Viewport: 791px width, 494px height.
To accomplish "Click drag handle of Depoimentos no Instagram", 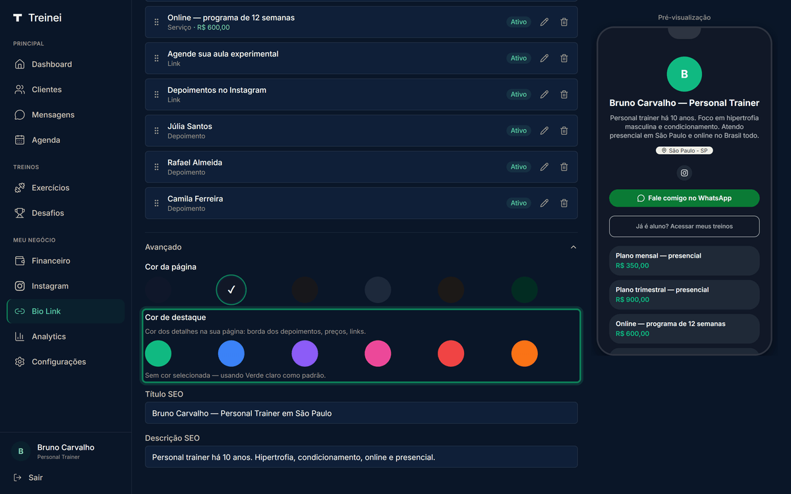I will 156,94.
